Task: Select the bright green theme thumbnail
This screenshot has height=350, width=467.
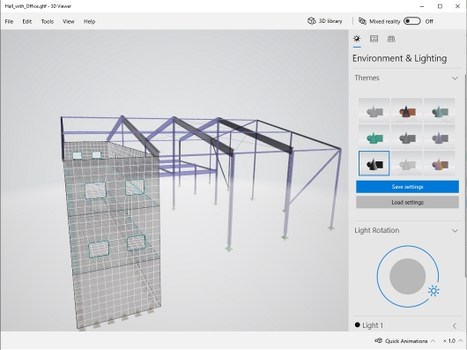Action: tap(374, 137)
